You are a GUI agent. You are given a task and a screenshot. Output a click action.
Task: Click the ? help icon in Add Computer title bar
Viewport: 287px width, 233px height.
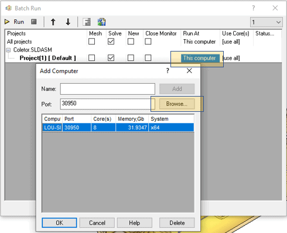[x=168, y=71]
